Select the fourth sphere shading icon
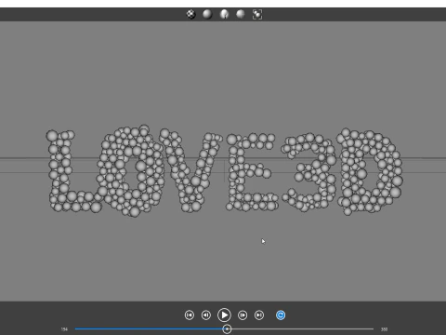Image resolution: width=446 pixels, height=335 pixels. (241, 14)
